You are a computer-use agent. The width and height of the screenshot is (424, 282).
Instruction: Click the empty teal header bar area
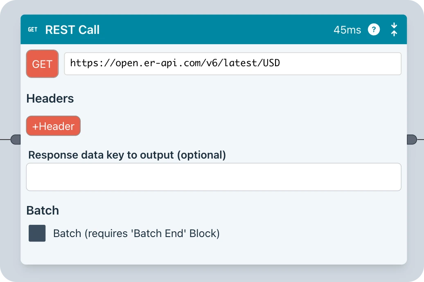[x=213, y=30]
